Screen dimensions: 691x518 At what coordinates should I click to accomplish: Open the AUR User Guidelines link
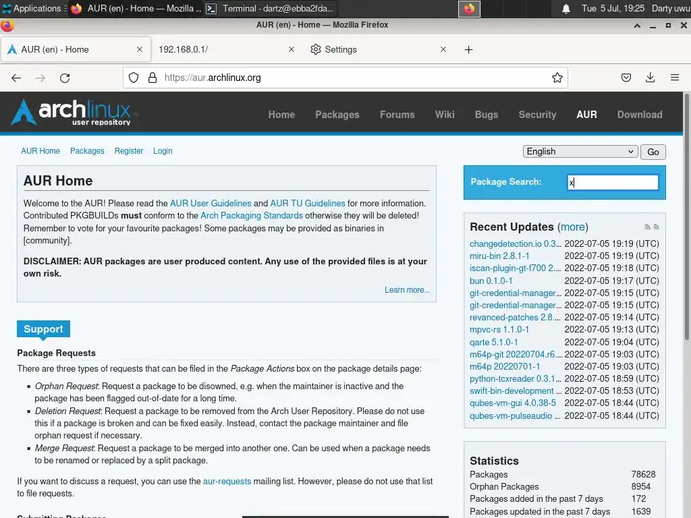[x=211, y=204]
